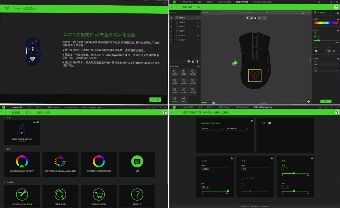Hide the 波浪效果 layer via eye icon
Viewport: 340px width, 208px height.
coord(171,35)
